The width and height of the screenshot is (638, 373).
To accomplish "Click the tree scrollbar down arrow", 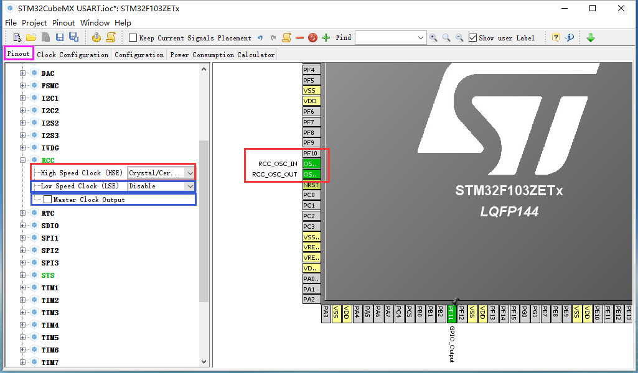I will (x=204, y=362).
